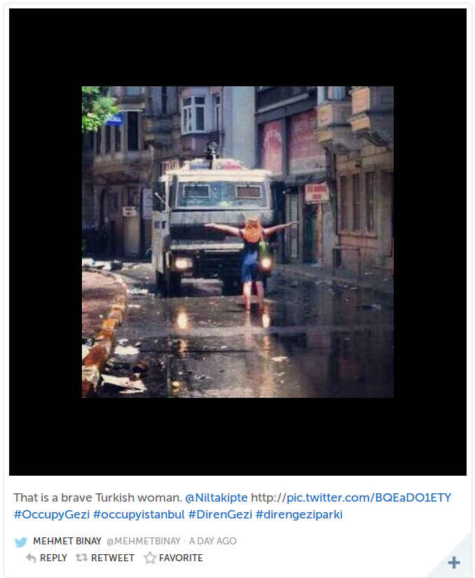This screenshot has height=578, width=475.
Task: Click the retweet arrows icon
Action: tap(81, 558)
